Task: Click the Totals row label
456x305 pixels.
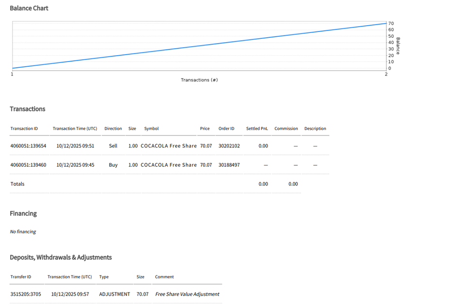Action: click(x=17, y=184)
